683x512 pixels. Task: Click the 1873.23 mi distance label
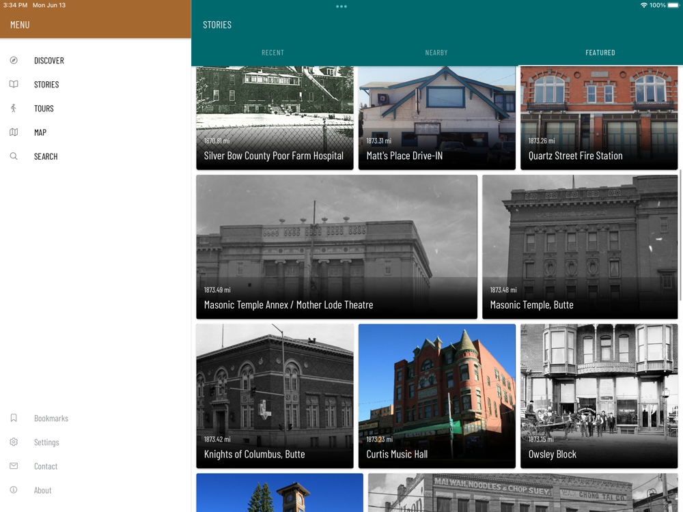tap(379, 439)
